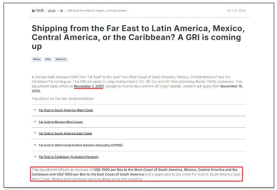277x190 pixels.
Task: Click chevron icon beside West Coast Central America
Action: point(35,145)
